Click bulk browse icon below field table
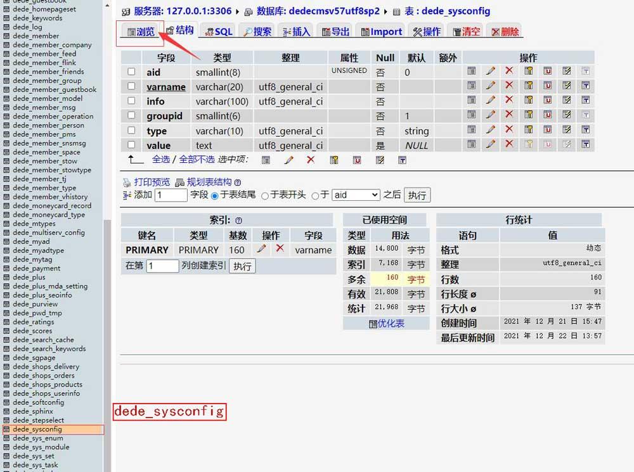Image resolution: width=634 pixels, height=472 pixels. coord(266,160)
